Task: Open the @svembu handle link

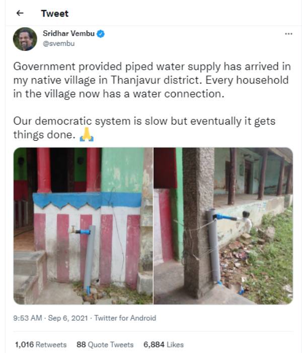Action: (59, 43)
